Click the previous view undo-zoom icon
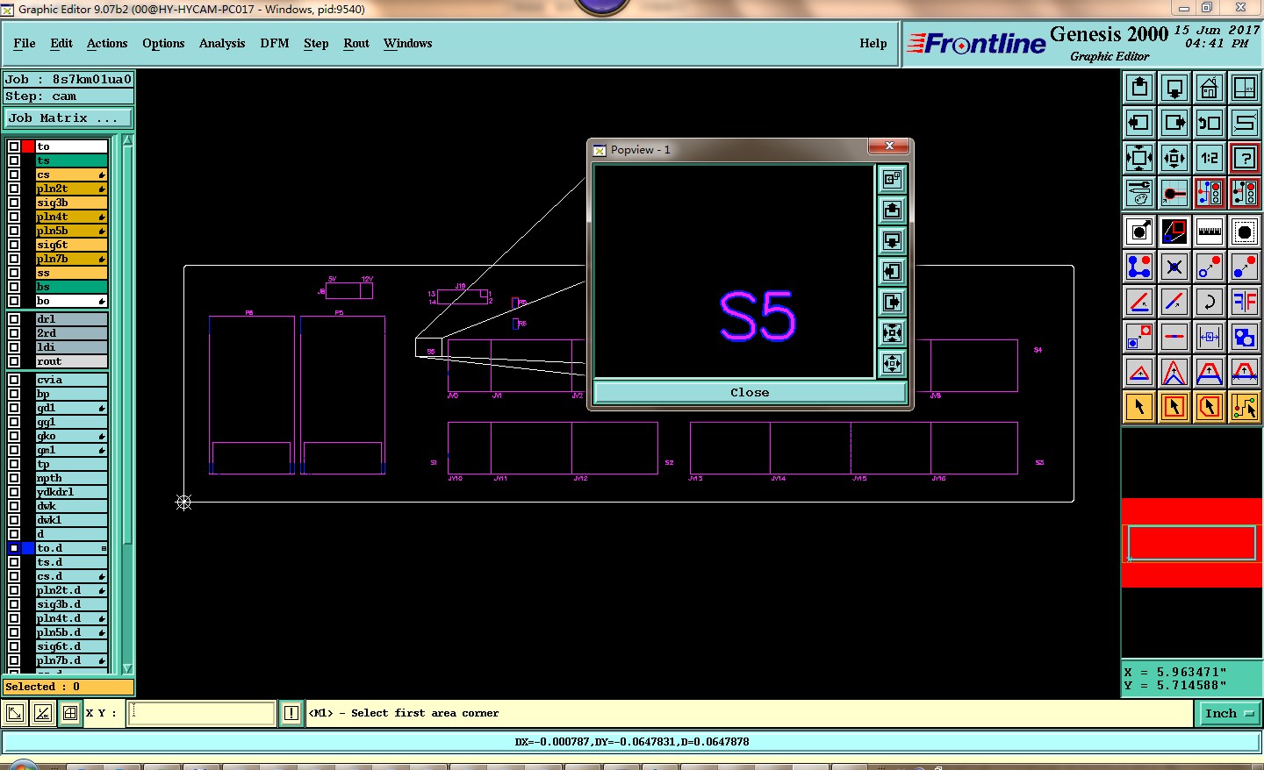This screenshot has width=1264, height=770. (x=1210, y=123)
